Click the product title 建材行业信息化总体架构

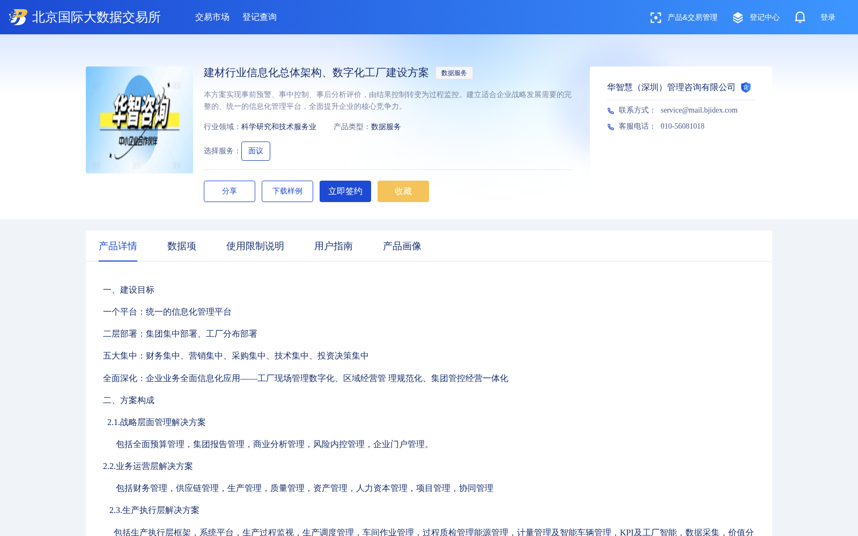316,72
